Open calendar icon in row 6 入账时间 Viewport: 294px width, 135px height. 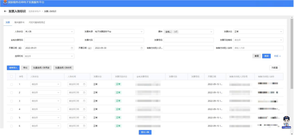[x=84, y=126]
